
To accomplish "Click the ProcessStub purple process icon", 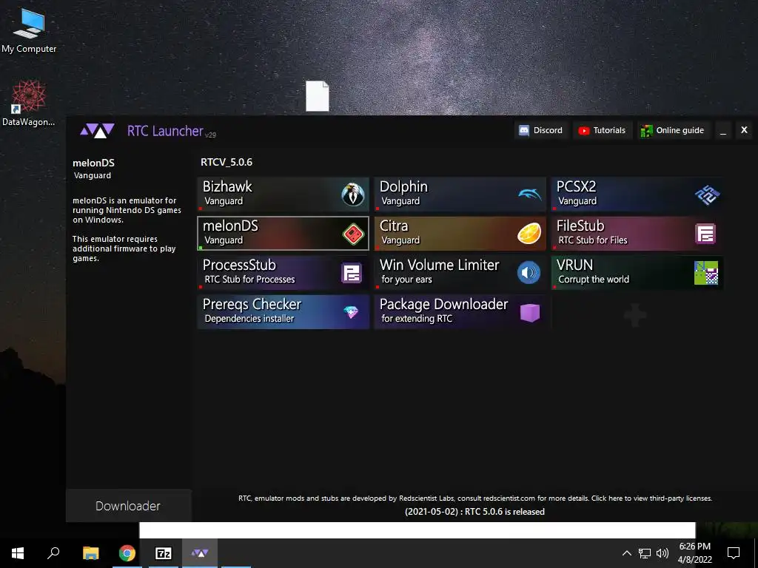I will 352,273.
